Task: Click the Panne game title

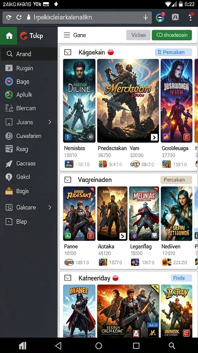Action: (71, 246)
